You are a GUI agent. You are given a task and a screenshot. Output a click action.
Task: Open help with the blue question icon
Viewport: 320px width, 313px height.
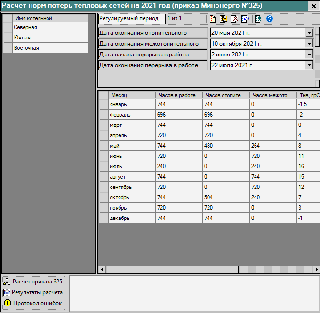click(270, 19)
